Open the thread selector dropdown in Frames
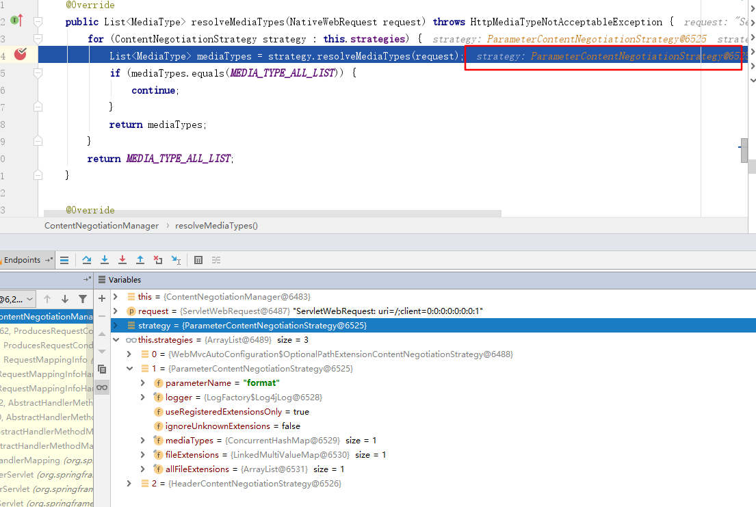Image resolution: width=756 pixels, height=507 pixels. (x=17, y=299)
